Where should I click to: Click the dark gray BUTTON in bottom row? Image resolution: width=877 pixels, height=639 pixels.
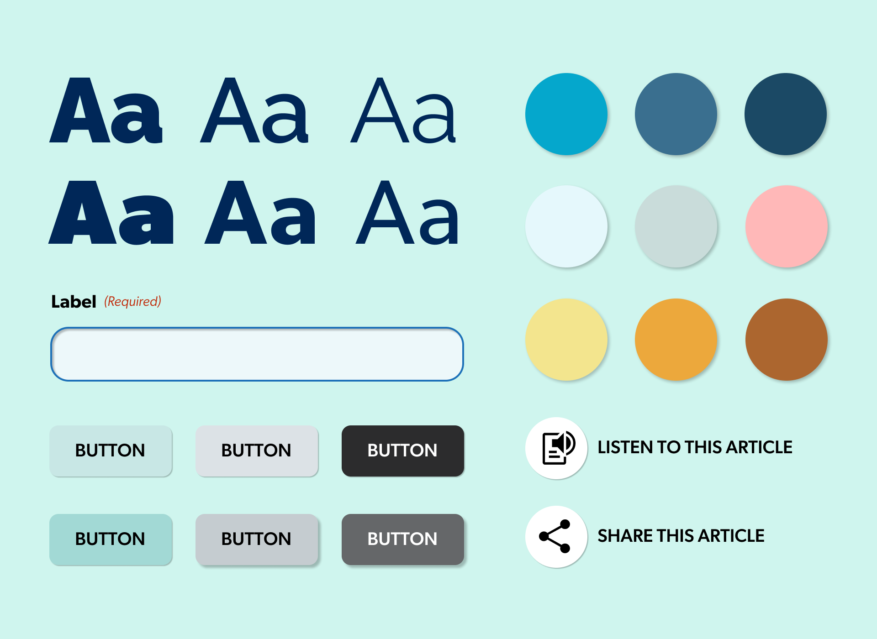pos(403,539)
